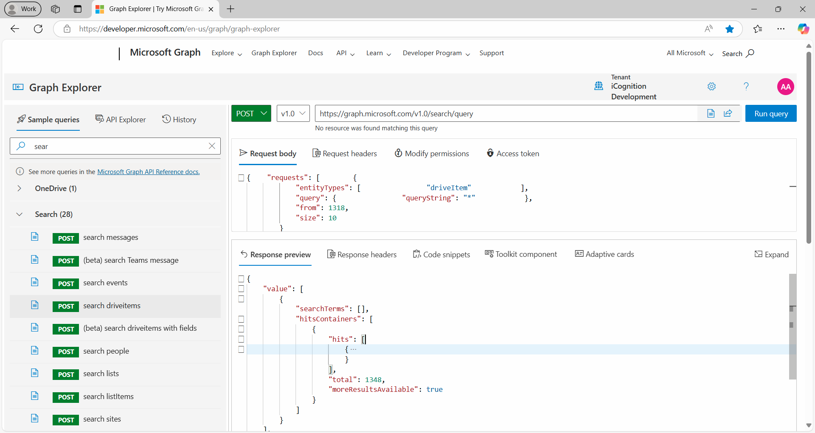The image size is (815, 433).
Task: Open the Support nav link
Action: 492,53
